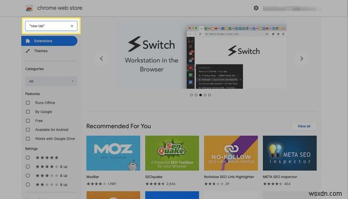Screen dimensions: 348x199
Task: Click the META SEO Inspector rating count 454
Action: pyautogui.click(x=287, y=184)
